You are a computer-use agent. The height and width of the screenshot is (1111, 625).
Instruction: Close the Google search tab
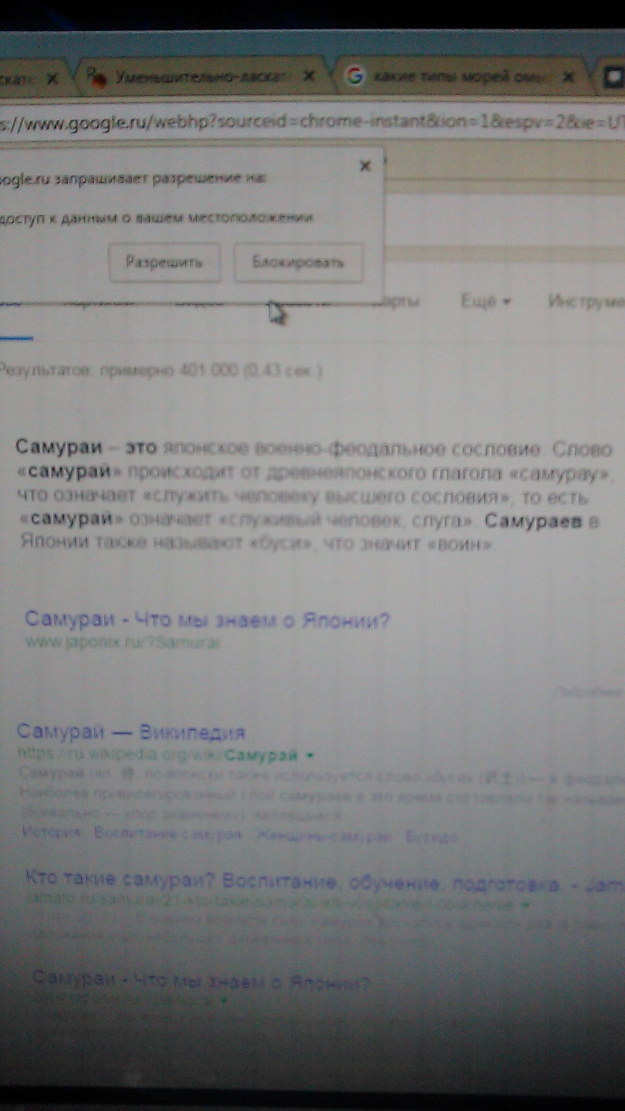click(569, 76)
